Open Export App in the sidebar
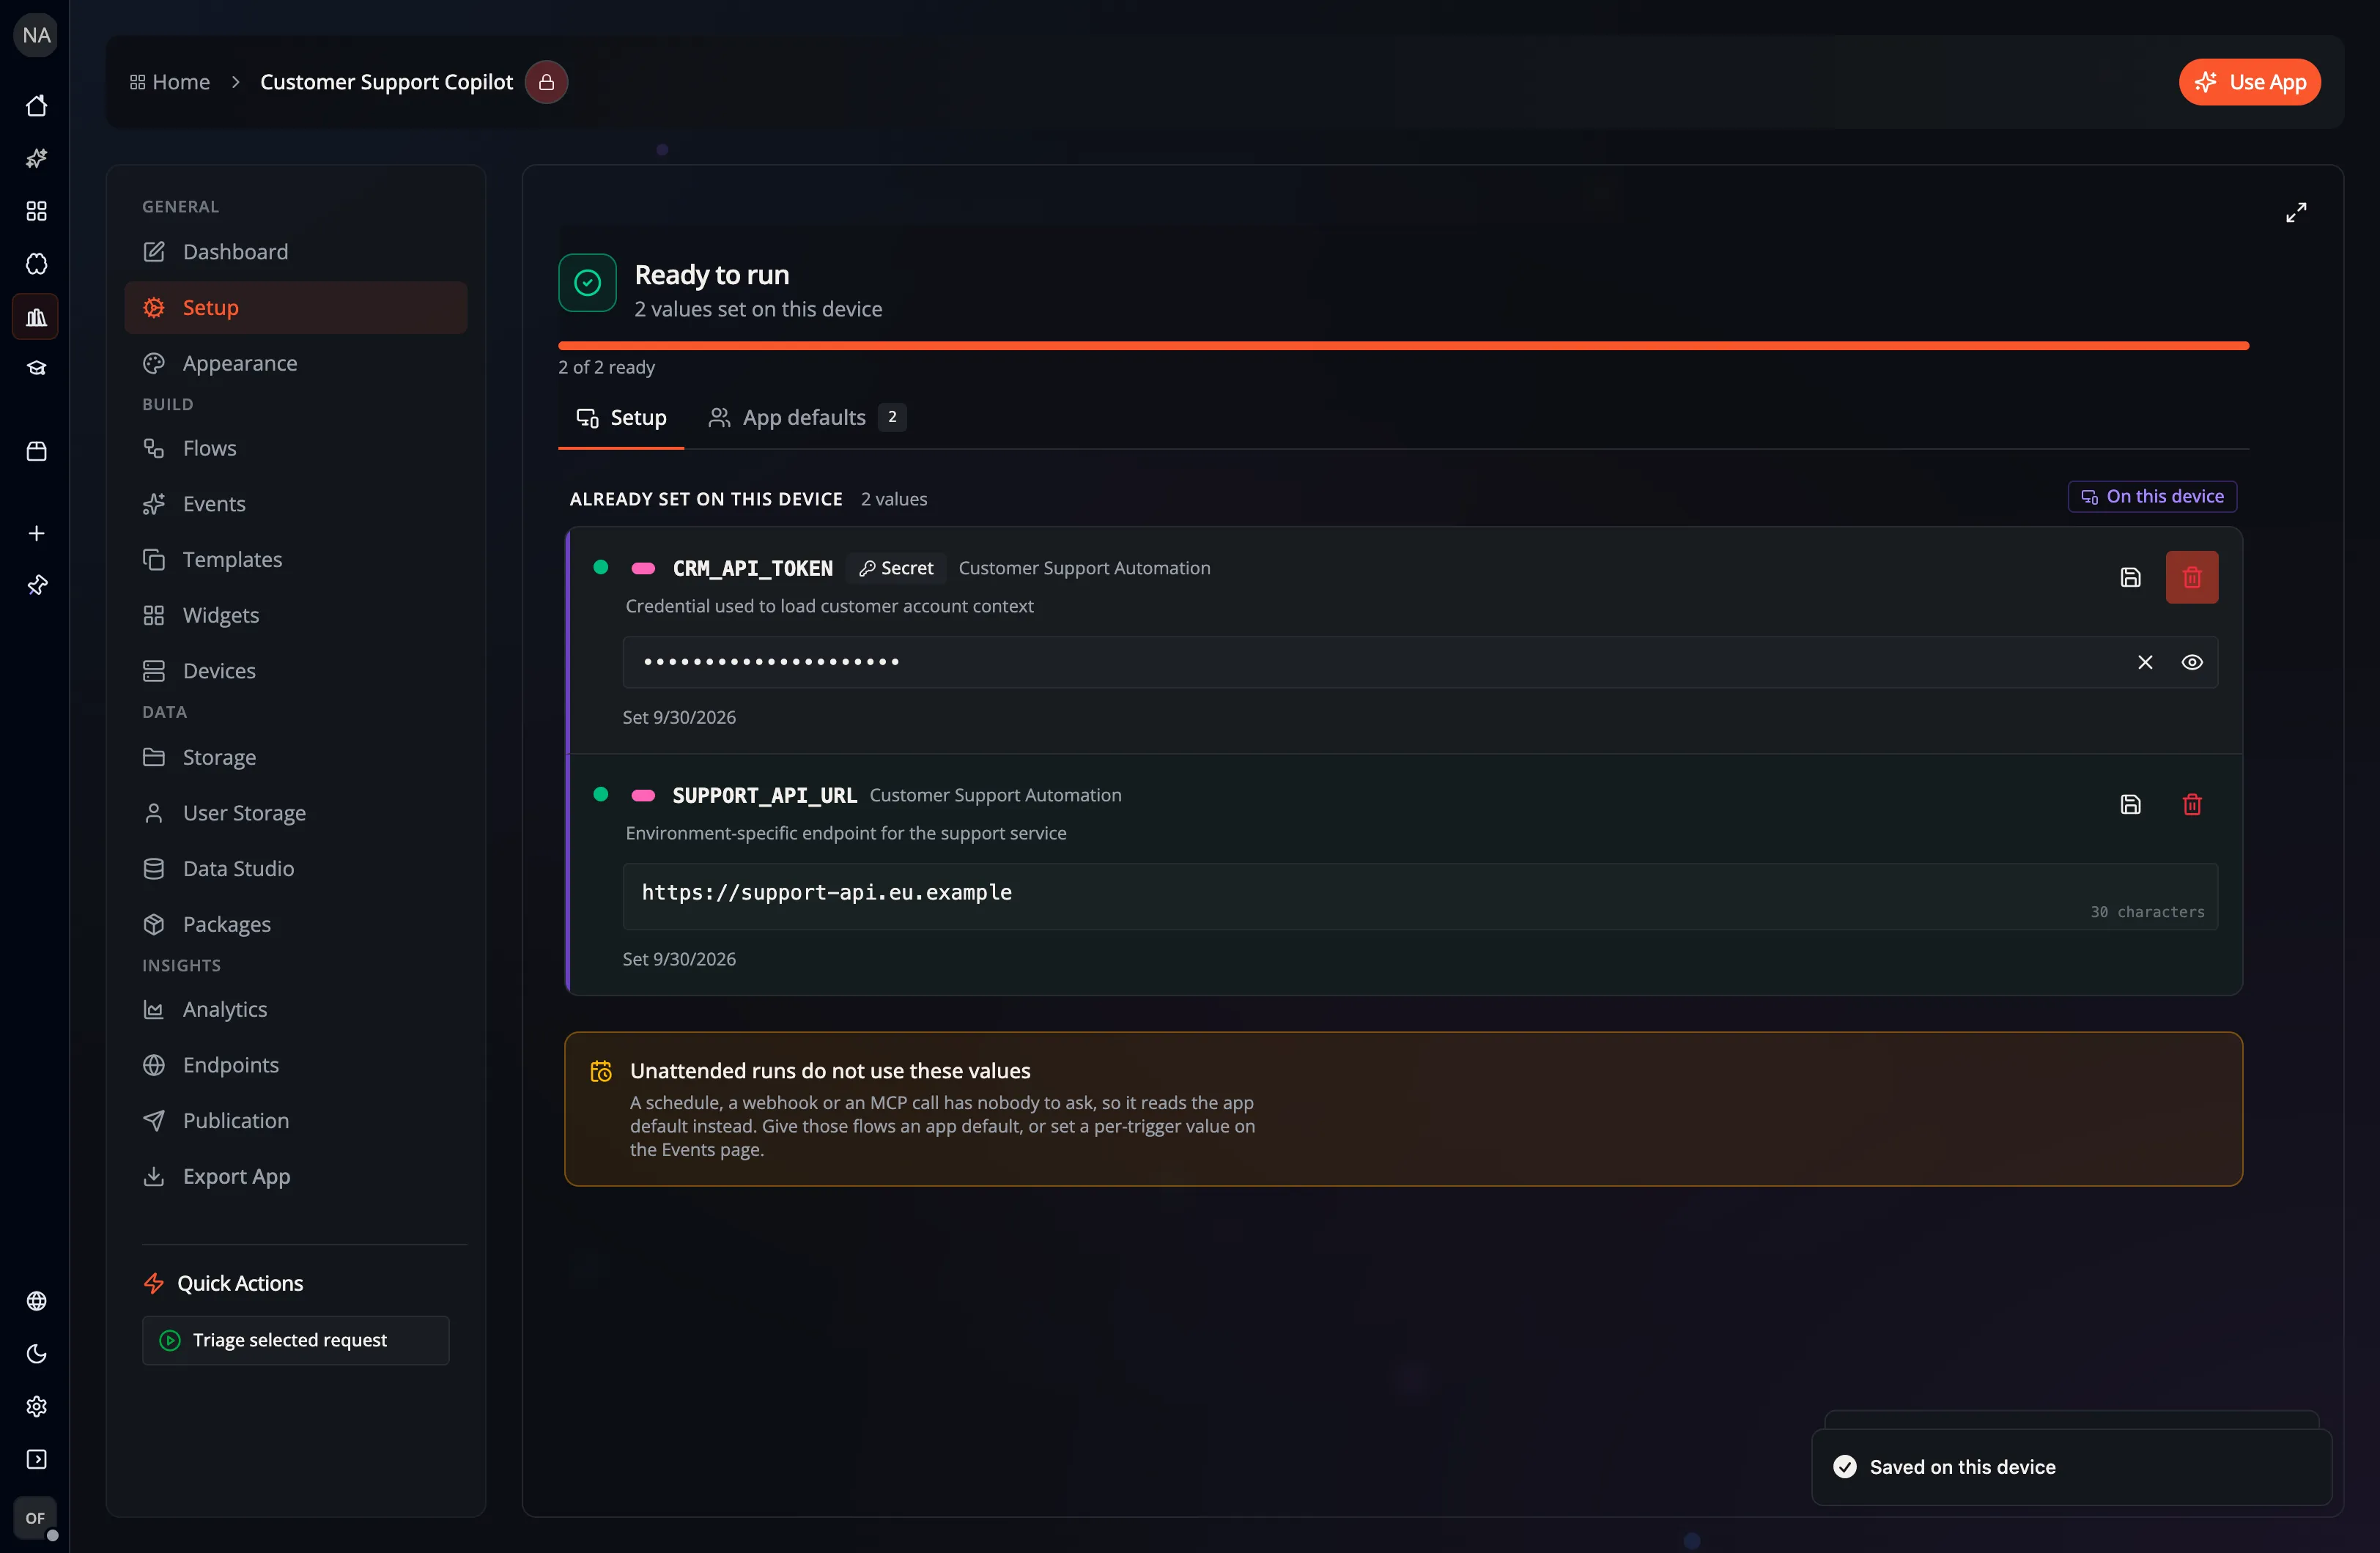The image size is (2380, 1553). 295,1176
